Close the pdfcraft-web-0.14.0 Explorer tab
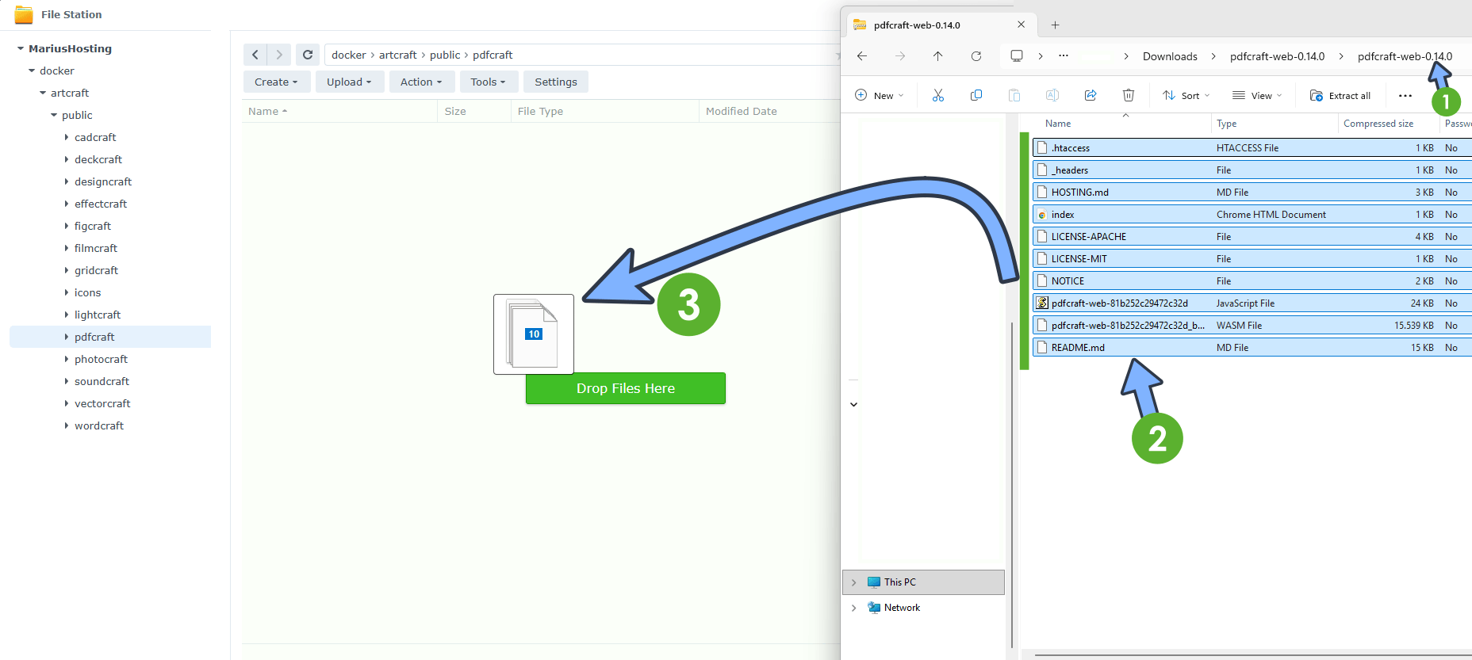Image resolution: width=1472 pixels, height=660 pixels. coord(1021,25)
